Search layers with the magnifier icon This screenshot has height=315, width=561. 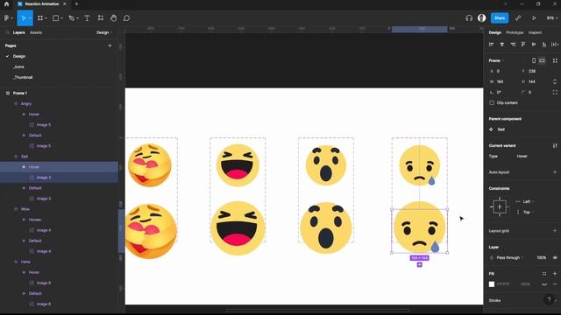pos(7,32)
